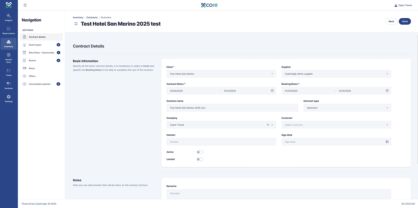Go to Master Data in sidebar
This screenshot has width=418, height=208.
tap(9, 58)
